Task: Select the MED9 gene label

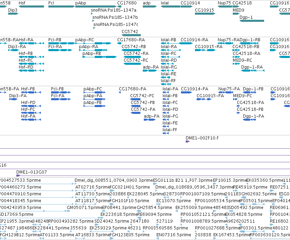Action: 239,10
